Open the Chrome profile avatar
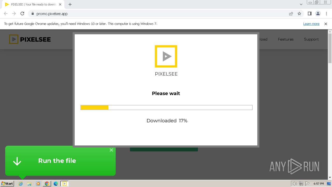The width and height of the screenshot is (332, 187). point(318,14)
